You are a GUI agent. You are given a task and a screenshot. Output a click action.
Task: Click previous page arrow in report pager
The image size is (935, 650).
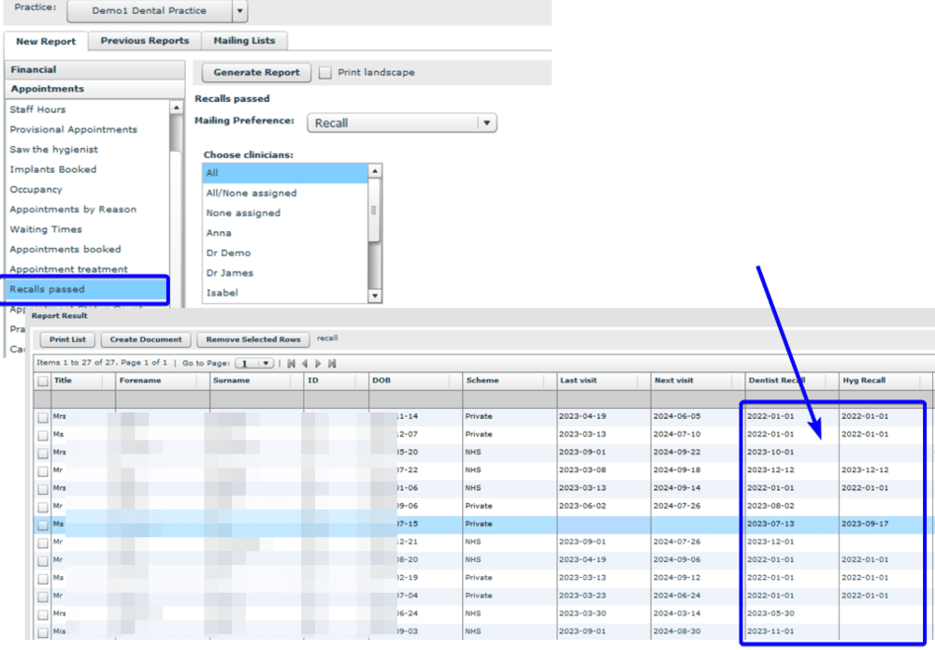(x=305, y=363)
